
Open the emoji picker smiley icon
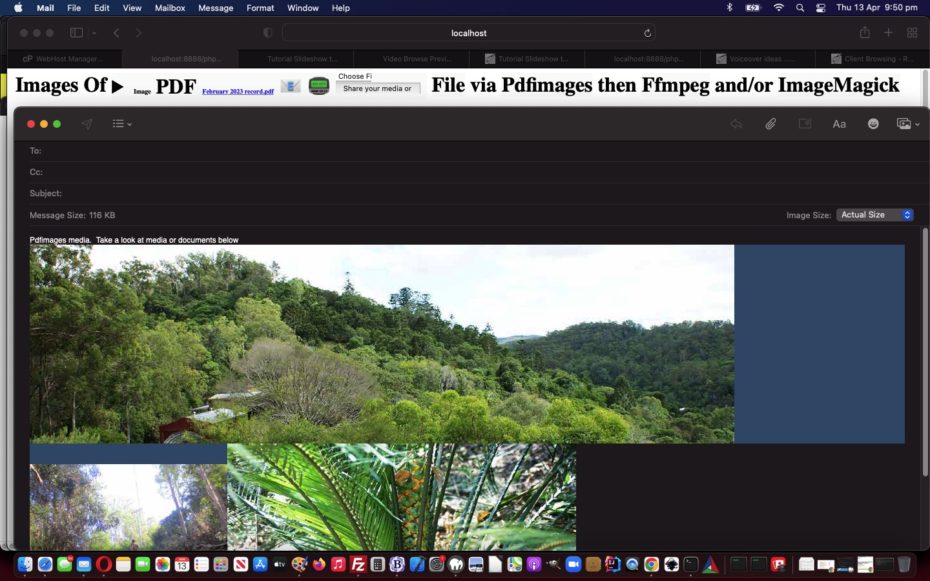(x=873, y=124)
